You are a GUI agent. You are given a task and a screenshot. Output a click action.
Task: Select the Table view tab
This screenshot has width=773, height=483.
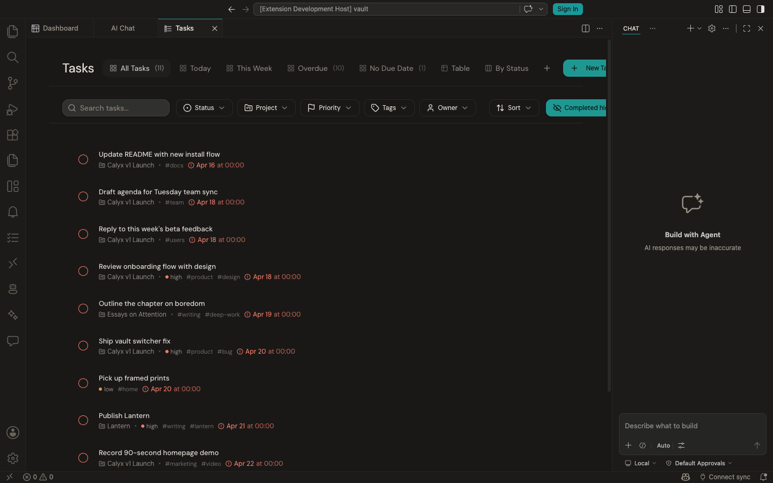click(455, 68)
